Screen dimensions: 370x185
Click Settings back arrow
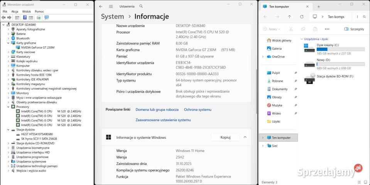(101, 7)
